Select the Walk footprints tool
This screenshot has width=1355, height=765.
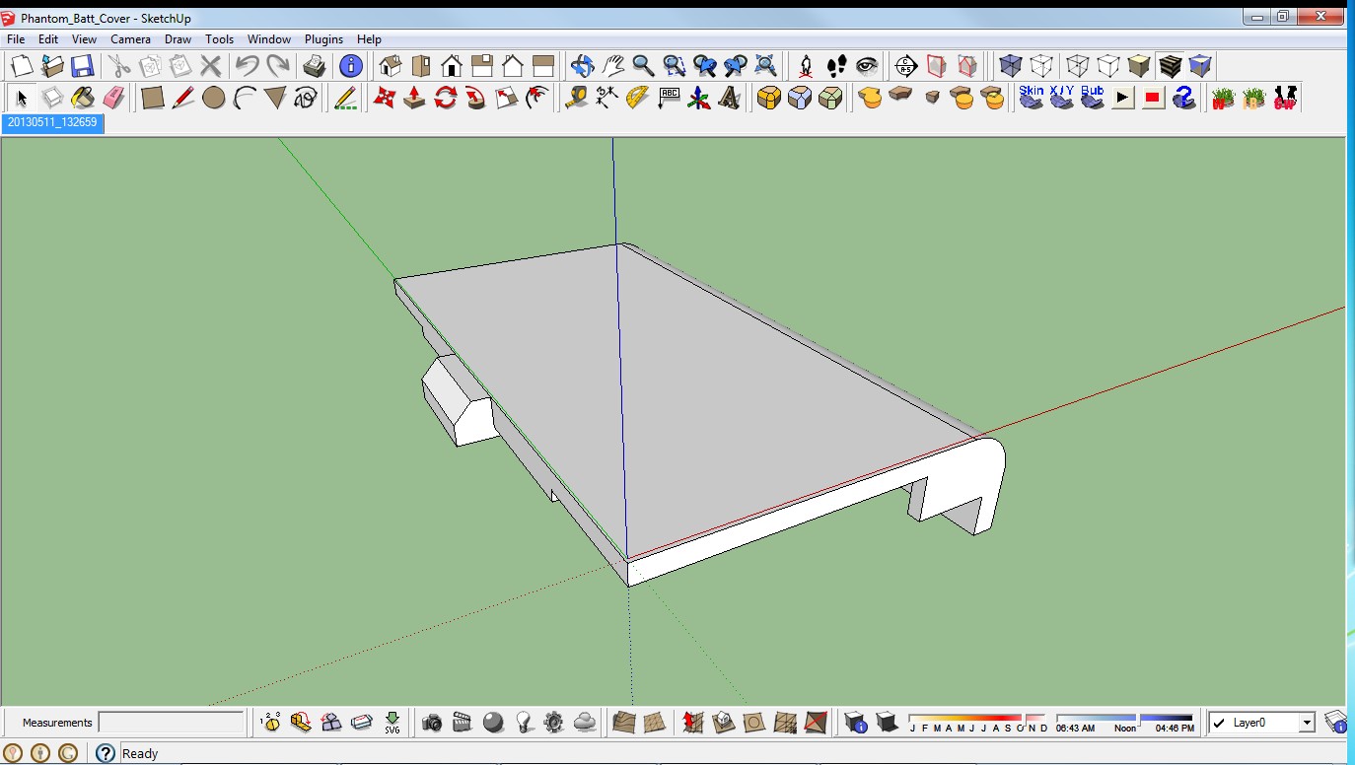coord(836,66)
